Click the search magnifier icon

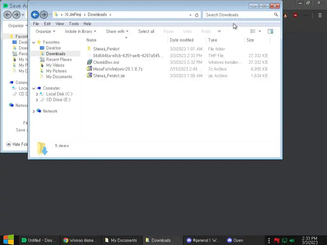pos(276,15)
